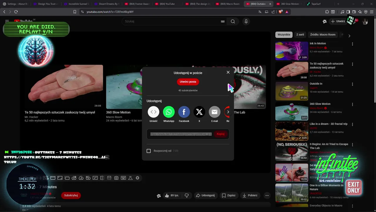The image size is (376, 212).
Task: Switch to the Settings – About Brave tab
Action: click(x=16, y=4)
